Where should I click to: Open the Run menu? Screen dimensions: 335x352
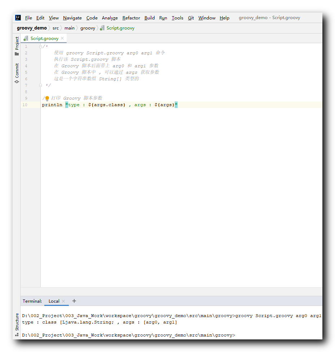click(163, 18)
